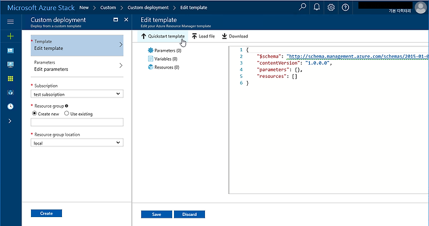Click the "contentVersion" line in editor

(294, 63)
